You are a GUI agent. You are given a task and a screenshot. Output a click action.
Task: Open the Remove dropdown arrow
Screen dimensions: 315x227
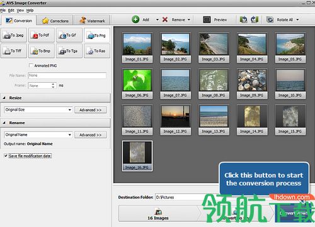click(x=189, y=20)
